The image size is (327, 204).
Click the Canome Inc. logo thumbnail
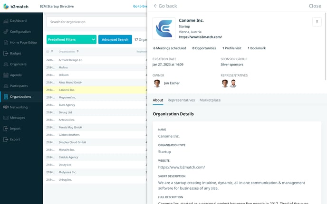164,28
